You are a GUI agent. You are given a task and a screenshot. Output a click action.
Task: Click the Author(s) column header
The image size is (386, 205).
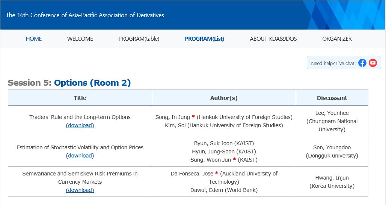click(x=224, y=98)
